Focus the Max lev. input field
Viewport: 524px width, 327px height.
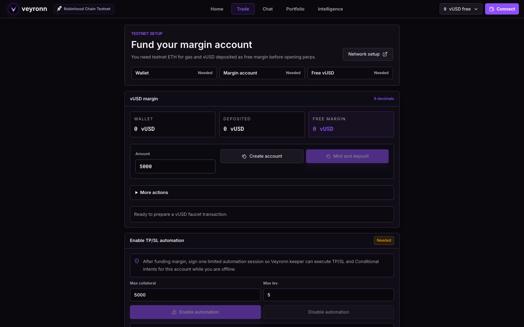[329, 295]
